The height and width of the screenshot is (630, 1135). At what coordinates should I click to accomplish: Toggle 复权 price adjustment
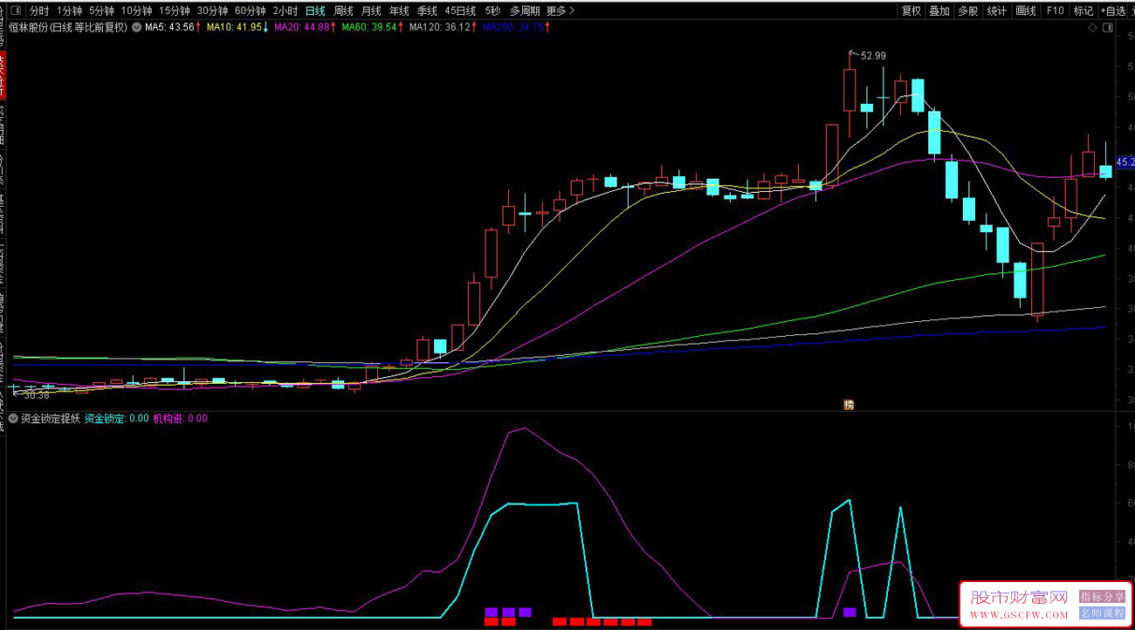(x=911, y=11)
